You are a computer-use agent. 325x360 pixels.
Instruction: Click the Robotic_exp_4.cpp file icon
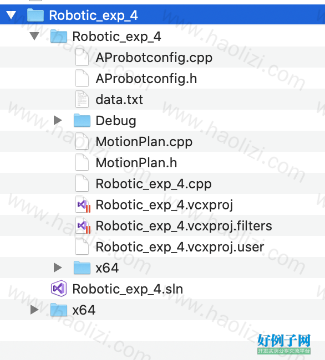pos(82,183)
